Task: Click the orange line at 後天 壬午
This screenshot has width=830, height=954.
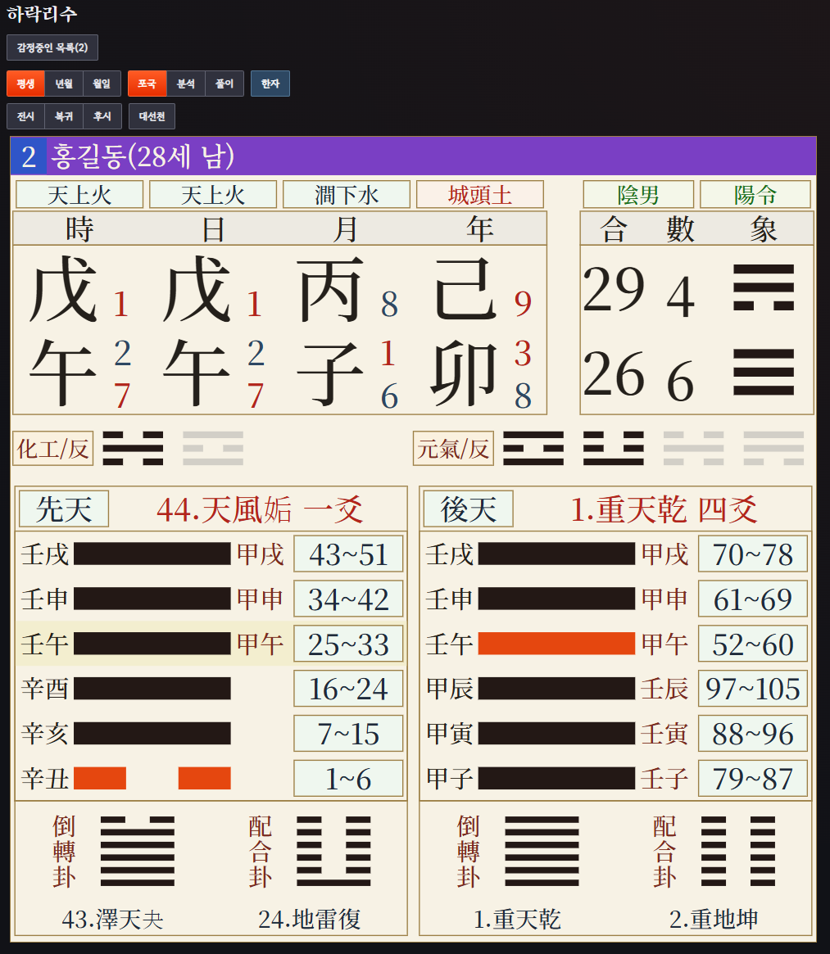Action: click(556, 644)
